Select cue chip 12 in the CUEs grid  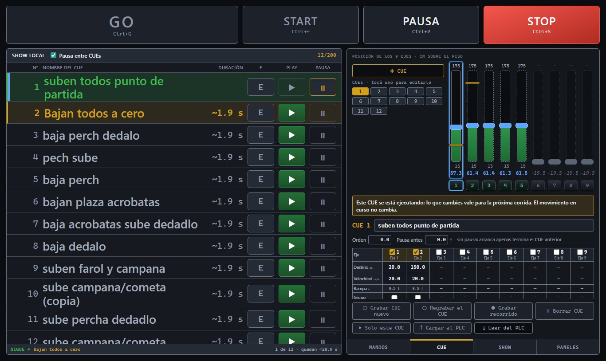379,111
